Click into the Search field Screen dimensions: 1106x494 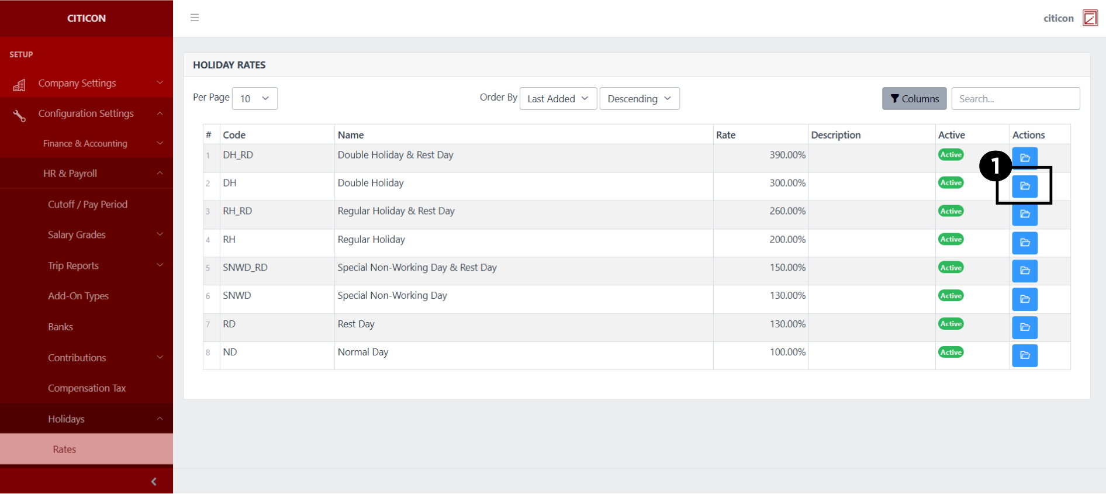(x=1015, y=99)
